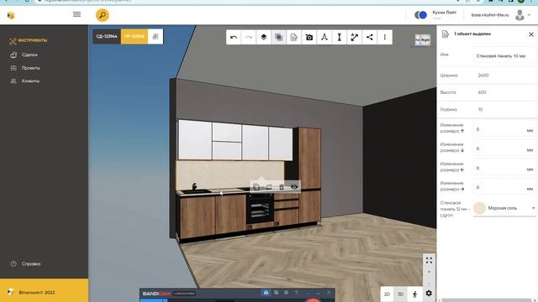Viewport: 538px width, 302px height.
Task: Click the second icon in floating object toolbar
Action: 269,186
